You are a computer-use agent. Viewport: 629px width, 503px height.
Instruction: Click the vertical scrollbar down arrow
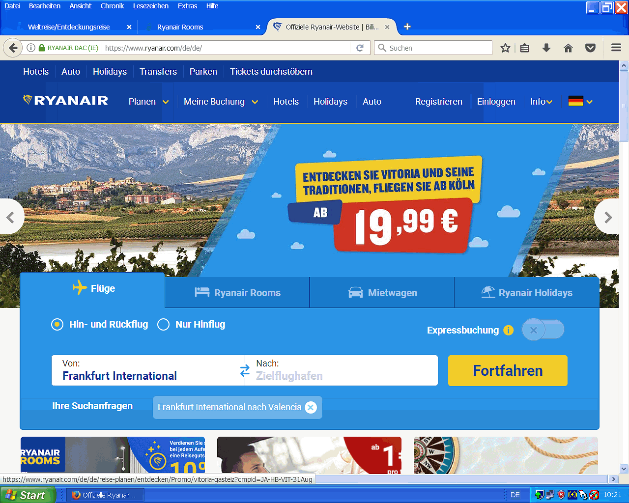point(624,469)
